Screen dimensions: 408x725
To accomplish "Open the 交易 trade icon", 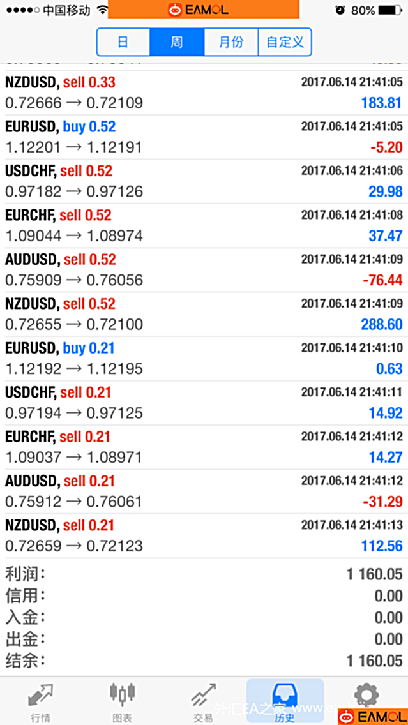I will (x=203, y=694).
